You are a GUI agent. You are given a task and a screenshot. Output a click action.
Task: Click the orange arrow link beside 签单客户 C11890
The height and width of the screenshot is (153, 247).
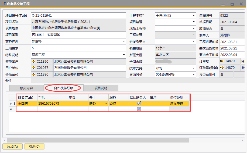pyautogui.click(x=33, y=62)
